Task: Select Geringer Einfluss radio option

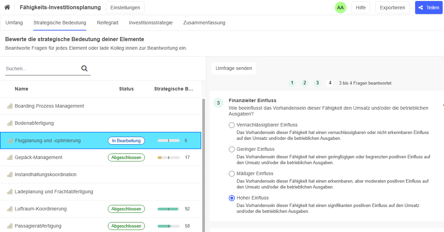Action: click(x=232, y=149)
